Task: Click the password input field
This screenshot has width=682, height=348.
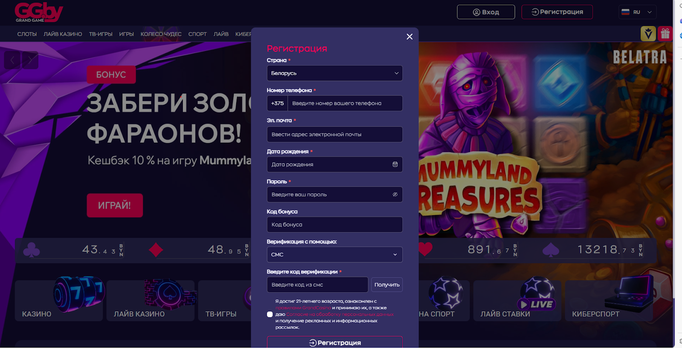Action: (335, 195)
